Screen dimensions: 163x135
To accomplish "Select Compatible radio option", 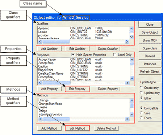I will 141,108.
